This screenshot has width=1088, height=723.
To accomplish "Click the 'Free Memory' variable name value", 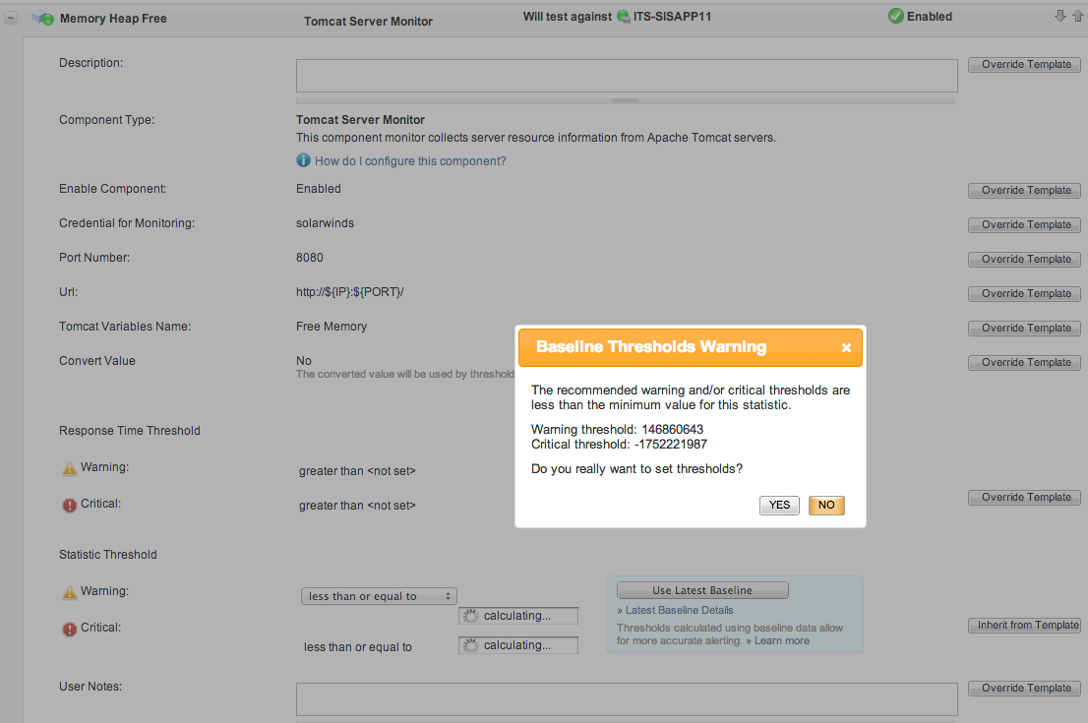I will click(x=332, y=327).
